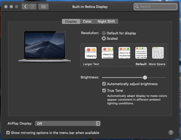The height and width of the screenshot is (140, 181).
Task: Select the Scaled resolution radio button
Action: (104, 39)
